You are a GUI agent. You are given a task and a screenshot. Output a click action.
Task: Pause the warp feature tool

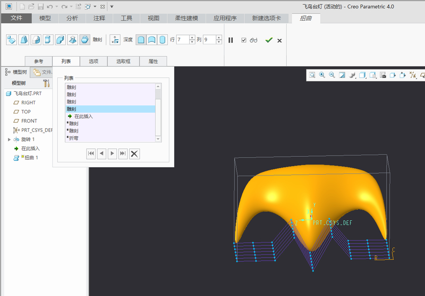pyautogui.click(x=231, y=40)
